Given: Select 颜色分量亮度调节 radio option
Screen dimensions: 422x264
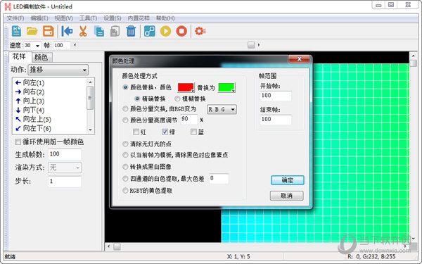Looking at the screenshot, I should click(125, 120).
